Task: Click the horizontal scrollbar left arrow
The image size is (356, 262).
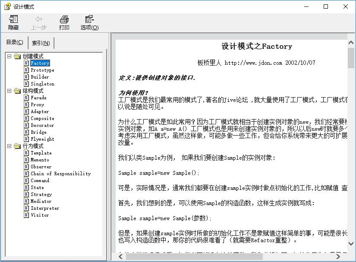Action: coord(121,256)
